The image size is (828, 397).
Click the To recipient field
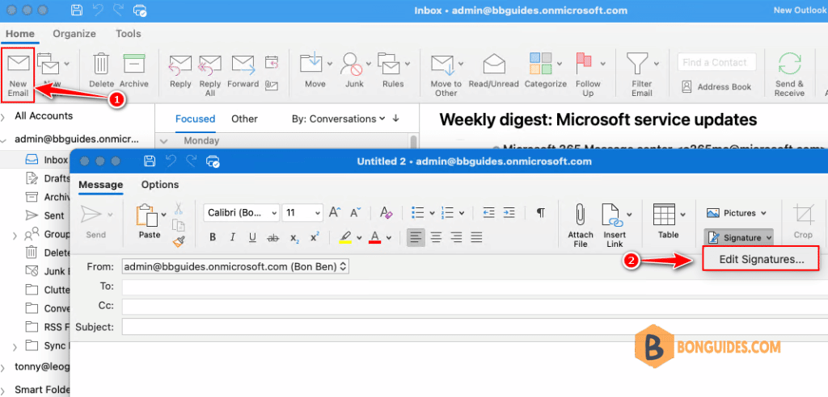coord(475,286)
